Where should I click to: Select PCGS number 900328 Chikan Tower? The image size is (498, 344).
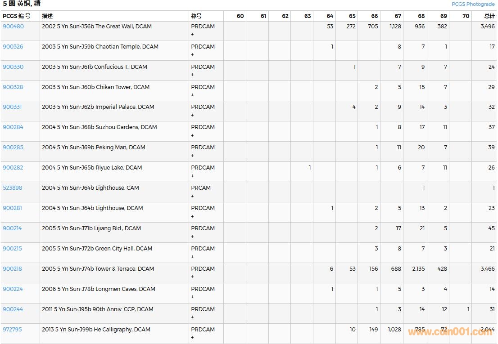[x=13, y=87]
